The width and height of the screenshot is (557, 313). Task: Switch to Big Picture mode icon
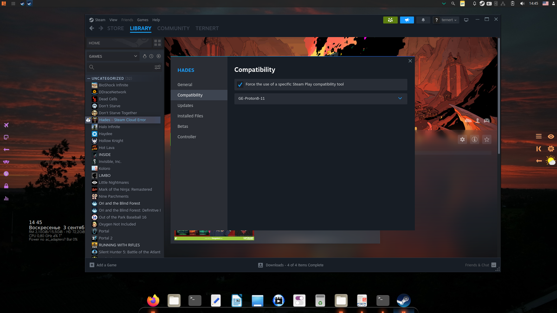pyautogui.click(x=466, y=20)
